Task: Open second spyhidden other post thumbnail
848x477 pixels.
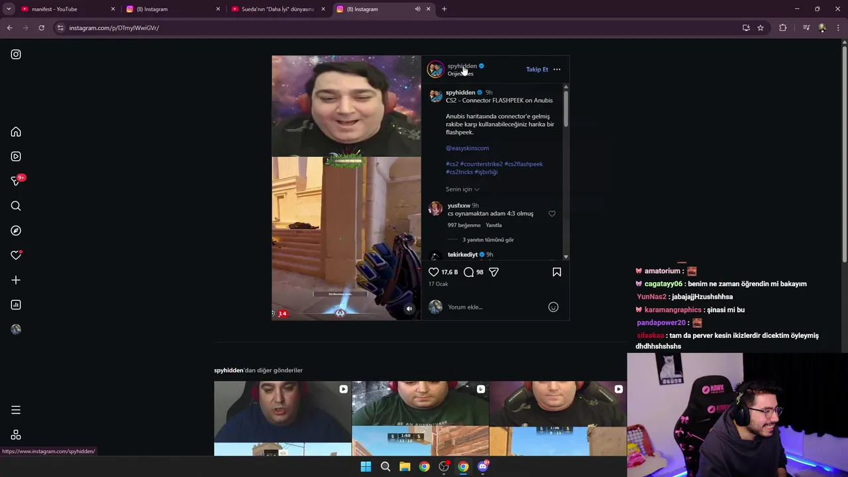Action: 420,419
